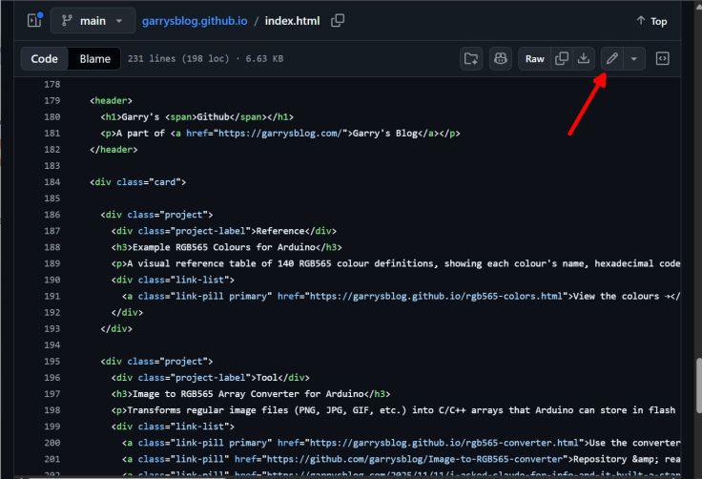Edit this file with pencil icon
This screenshot has width=702, height=479.
click(612, 59)
